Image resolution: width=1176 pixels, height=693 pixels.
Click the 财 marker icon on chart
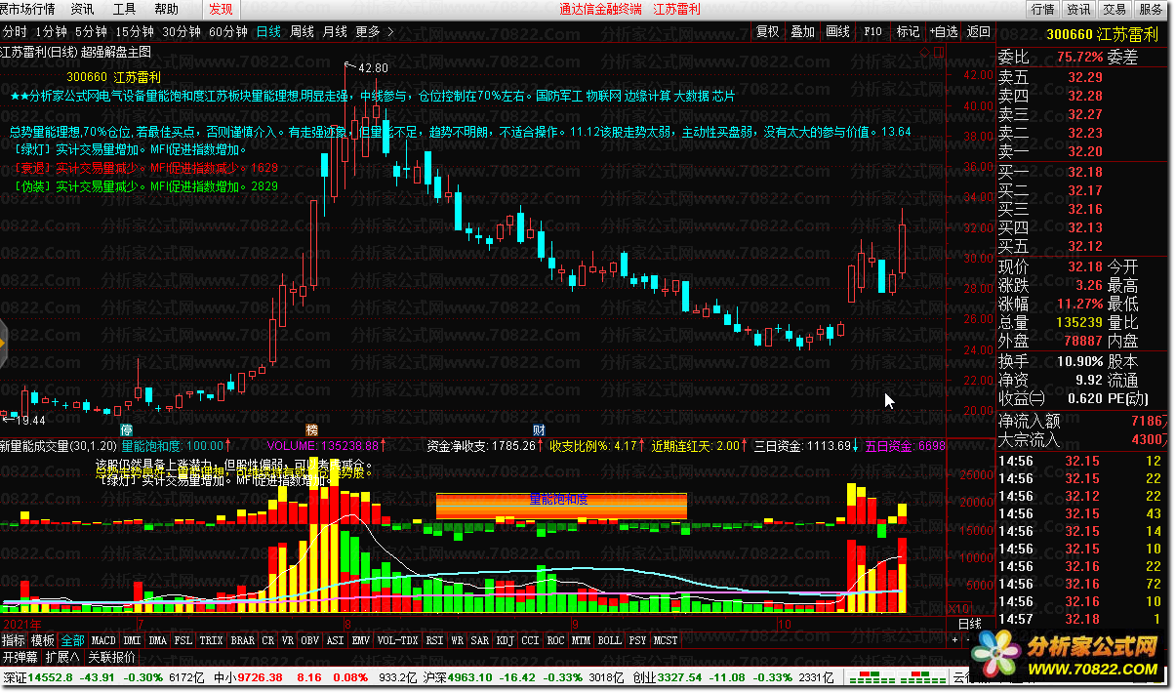click(538, 429)
